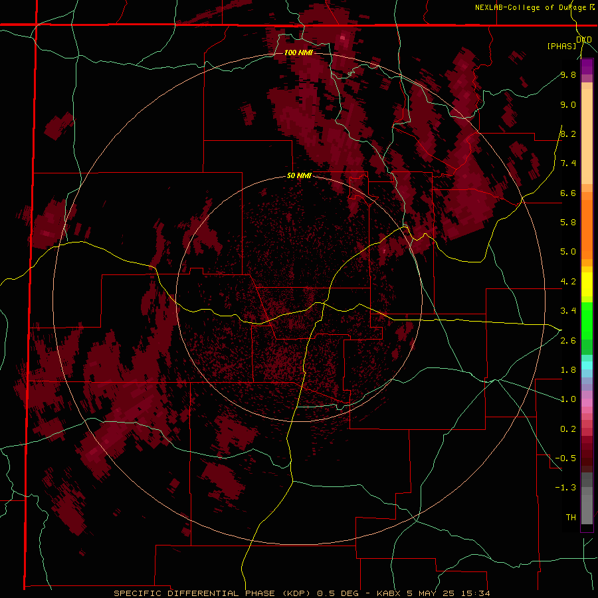Image resolution: width=598 pixels, height=598 pixels.
Task: Click the 15:34 timestamp in the caption
Action: coord(476,593)
